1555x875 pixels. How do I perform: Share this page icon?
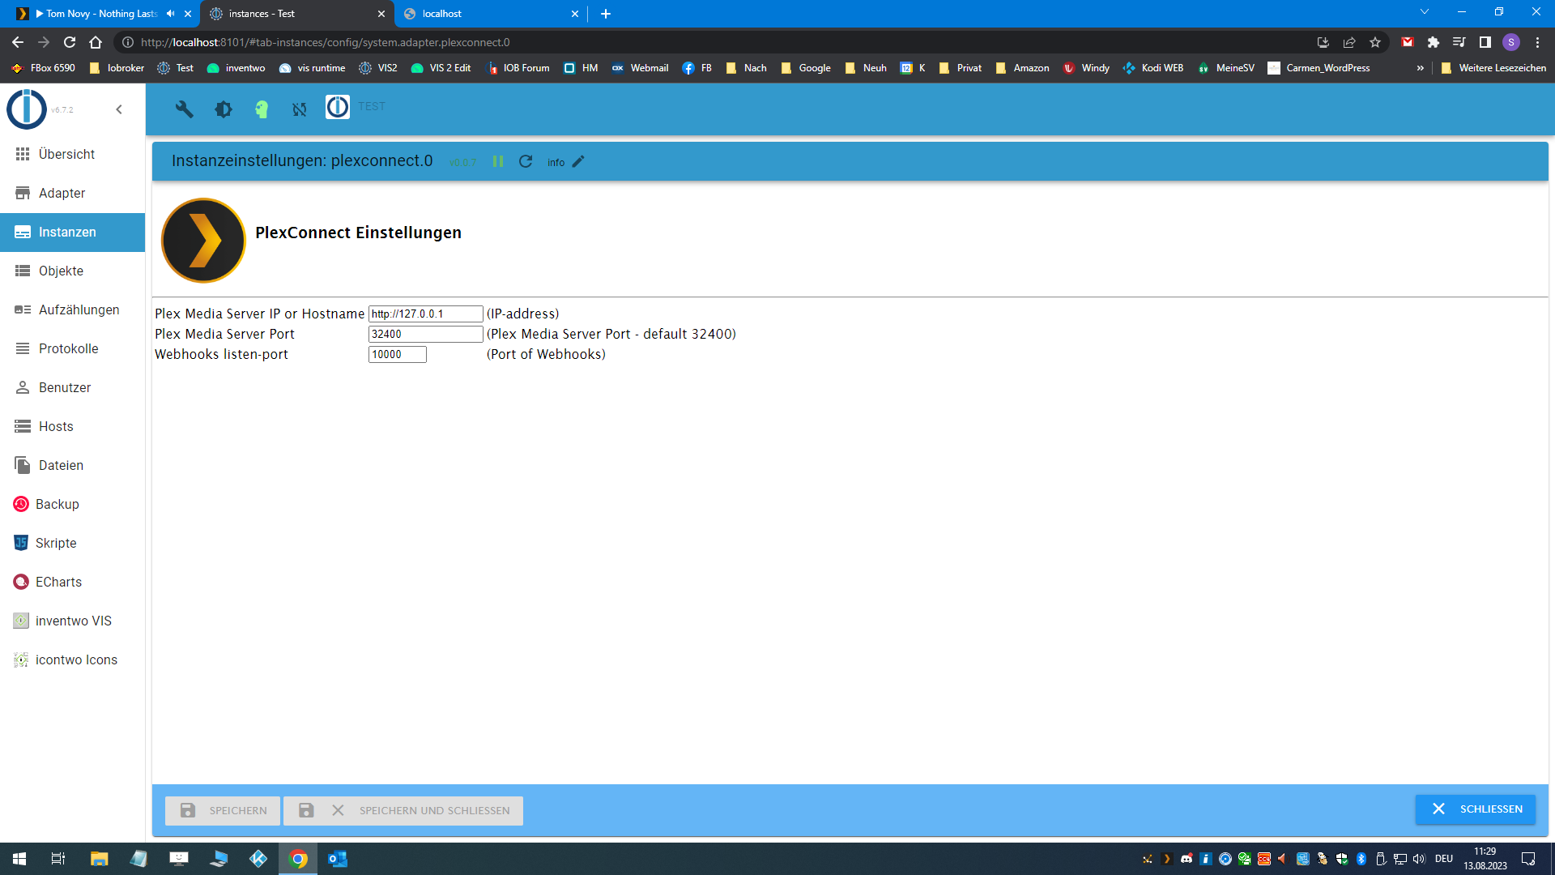tap(1349, 42)
